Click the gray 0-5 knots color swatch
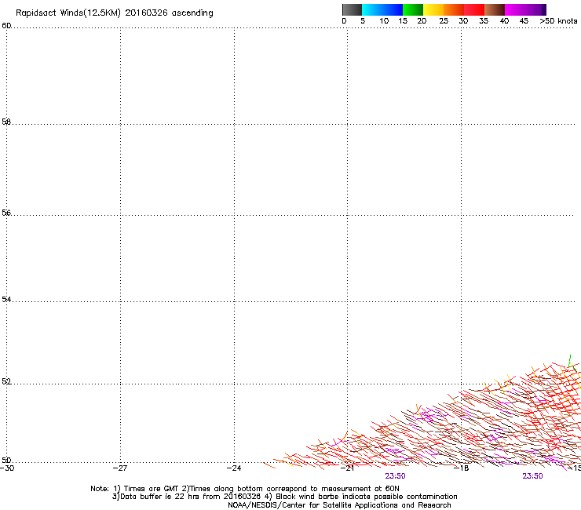 pyautogui.click(x=352, y=9)
